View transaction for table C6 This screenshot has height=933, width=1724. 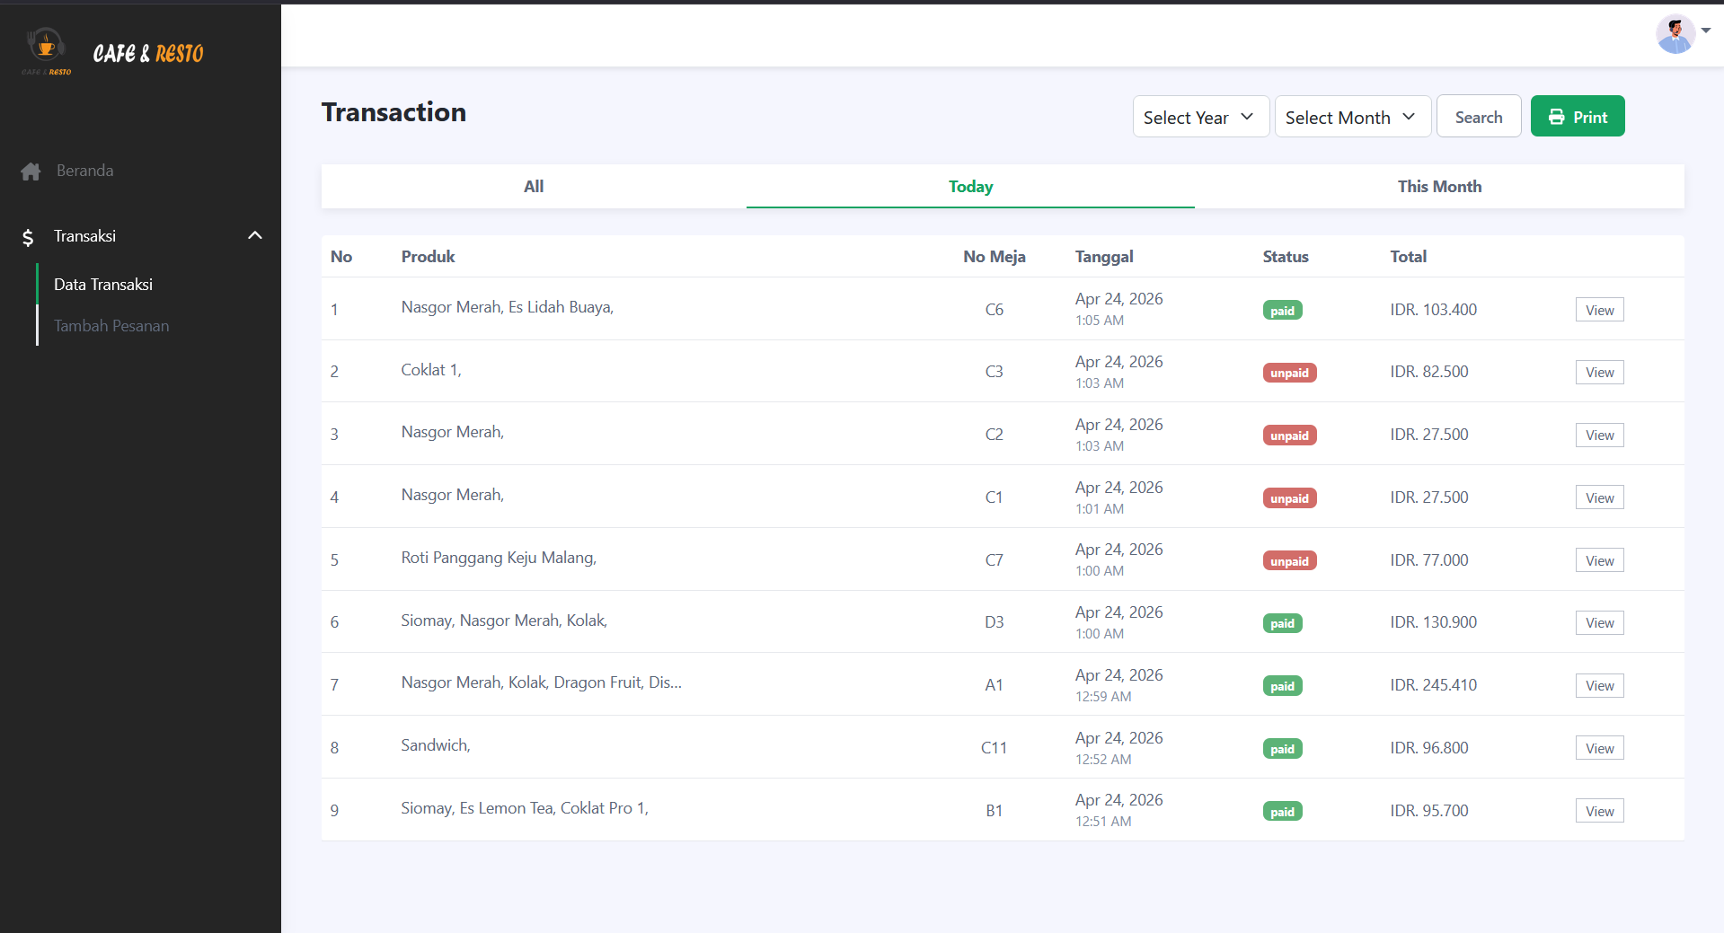1599,310
